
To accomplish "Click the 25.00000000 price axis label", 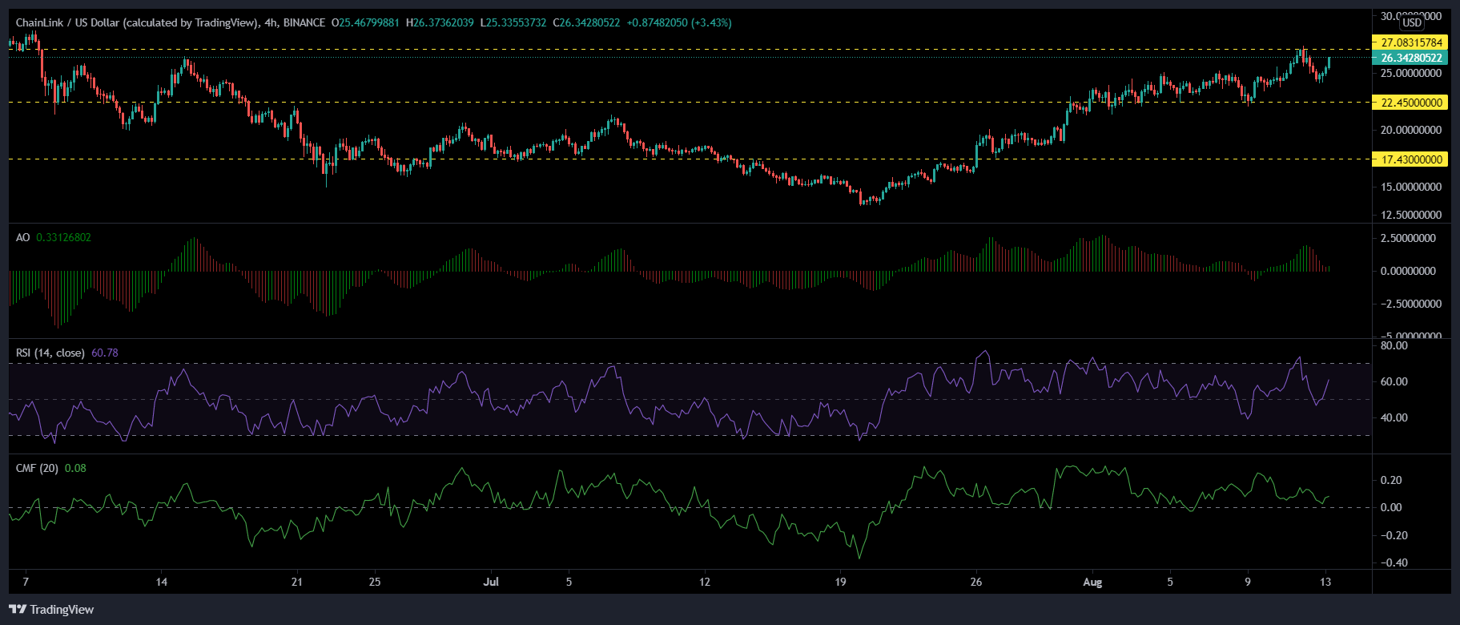I will [x=1412, y=73].
